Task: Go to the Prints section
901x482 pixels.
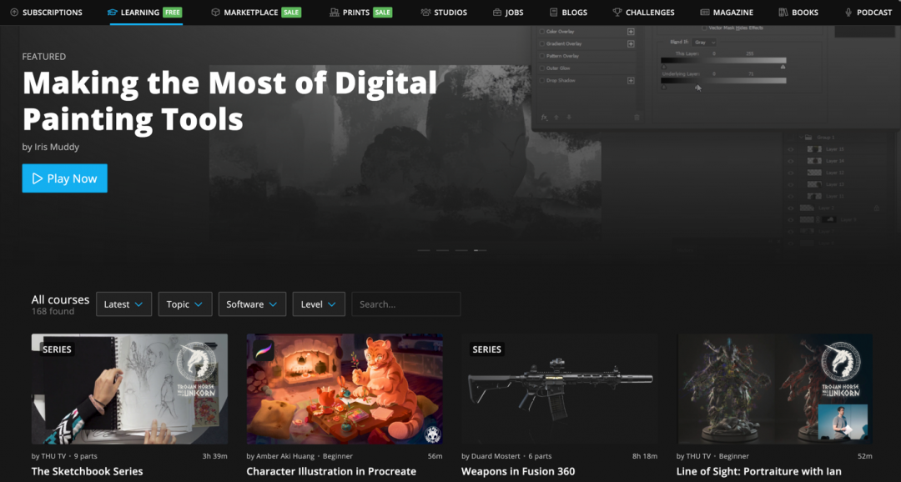Action: [361, 12]
